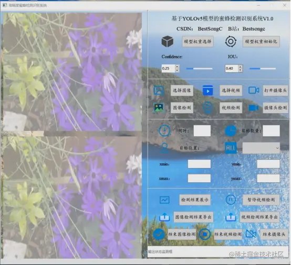This screenshot has width=291, height=265.
Task: Pause with 暂停视频检测 button
Action: (x=261, y=200)
